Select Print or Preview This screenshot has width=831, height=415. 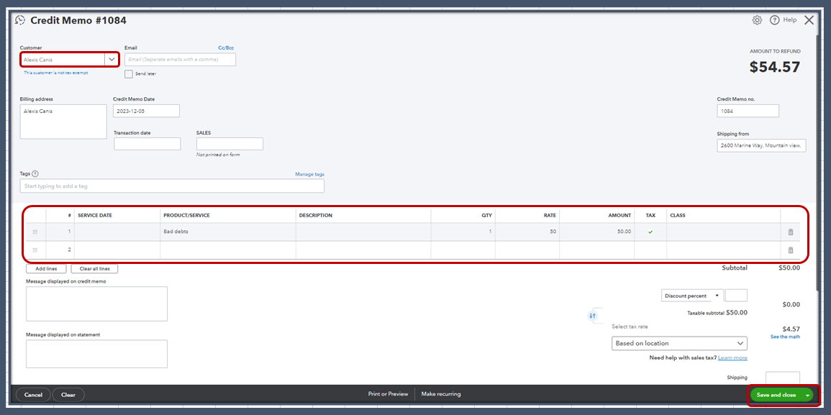(389, 394)
